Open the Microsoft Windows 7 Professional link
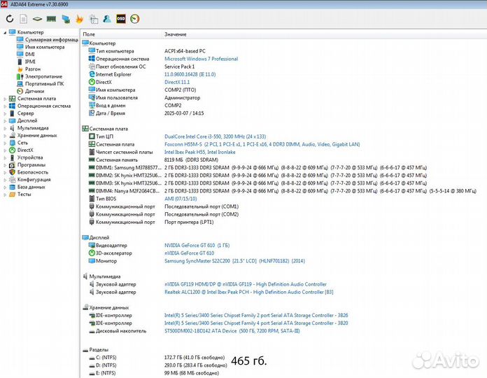 click(201, 59)
